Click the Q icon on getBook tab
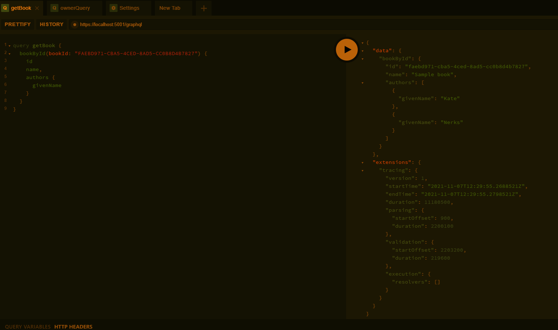 click(x=5, y=8)
